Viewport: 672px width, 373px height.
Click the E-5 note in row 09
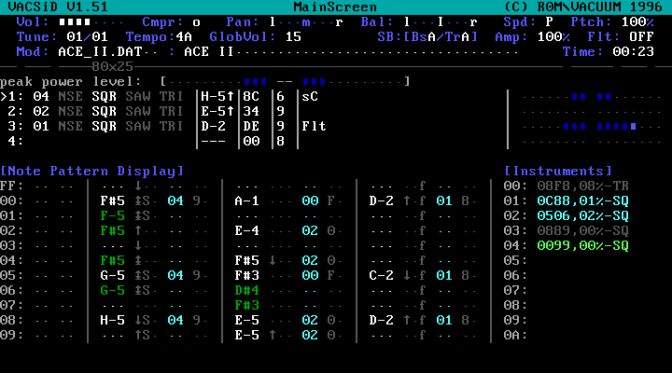[246, 335]
